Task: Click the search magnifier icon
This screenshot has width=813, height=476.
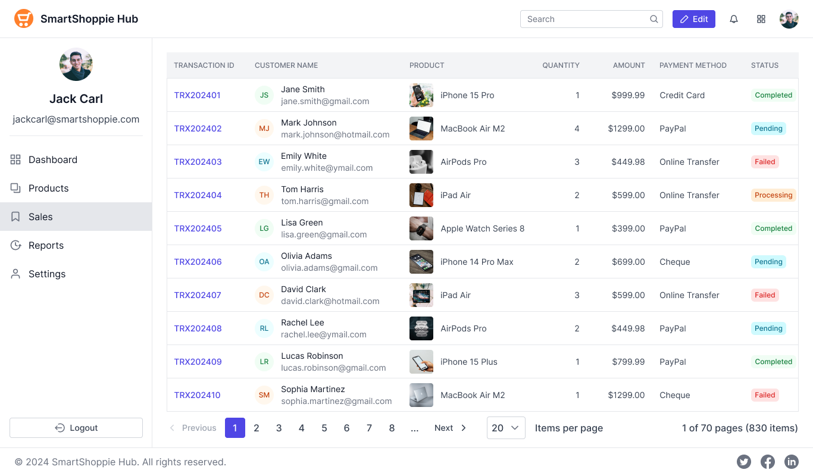Action: 653,19
